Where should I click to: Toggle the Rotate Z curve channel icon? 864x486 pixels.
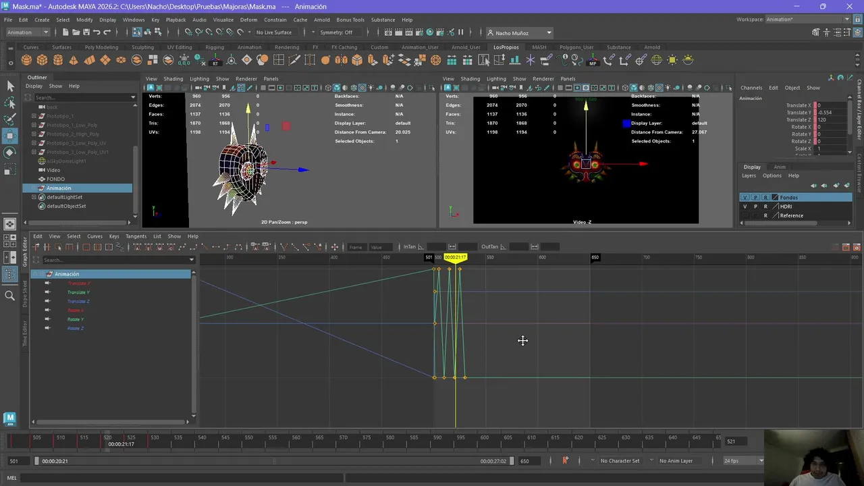pyautogui.click(x=47, y=328)
